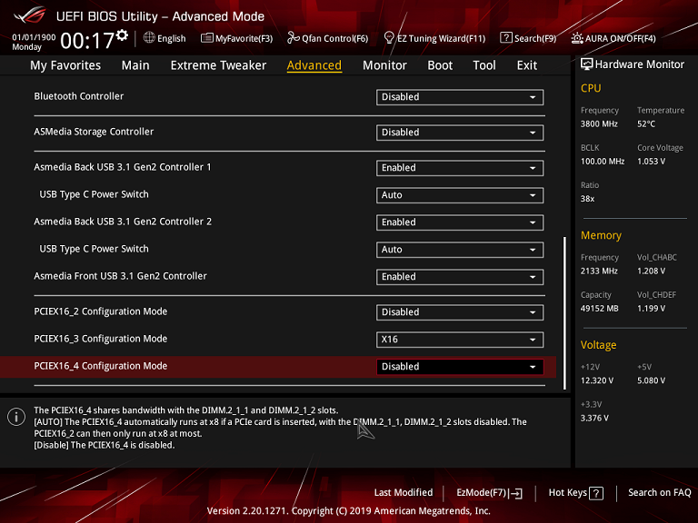Select PCIEX16_3 Configuration Mode label
This screenshot has width=698, height=523.
coord(101,339)
